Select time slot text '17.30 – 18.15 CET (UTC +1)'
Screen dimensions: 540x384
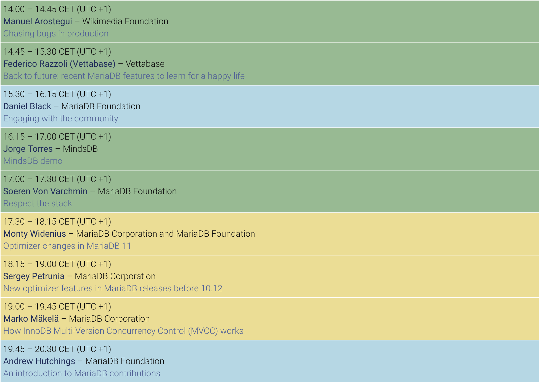click(x=57, y=222)
